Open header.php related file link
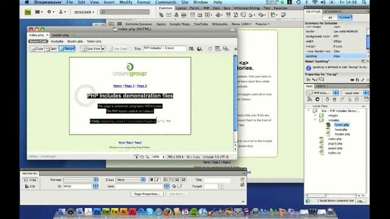This screenshot has width=390, height=219. coord(75,41)
